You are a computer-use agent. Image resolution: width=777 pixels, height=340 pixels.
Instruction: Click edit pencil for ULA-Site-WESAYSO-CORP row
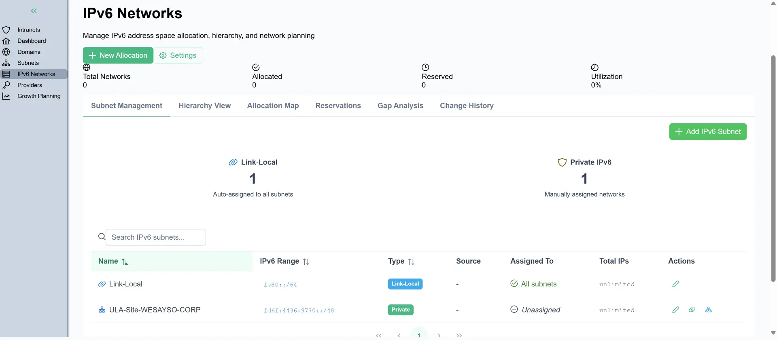click(x=675, y=310)
